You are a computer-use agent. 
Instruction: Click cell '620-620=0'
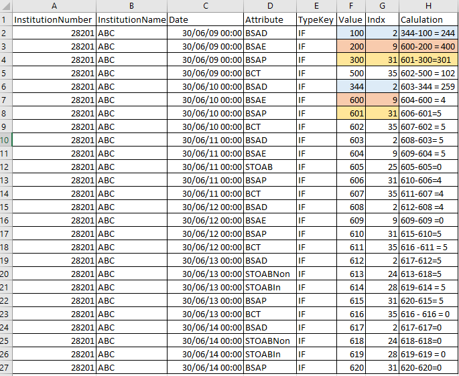429,367
